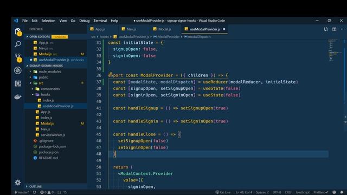Screen dimensions: 347x195
Task: Open the Terminal menu
Action: [100, 21]
